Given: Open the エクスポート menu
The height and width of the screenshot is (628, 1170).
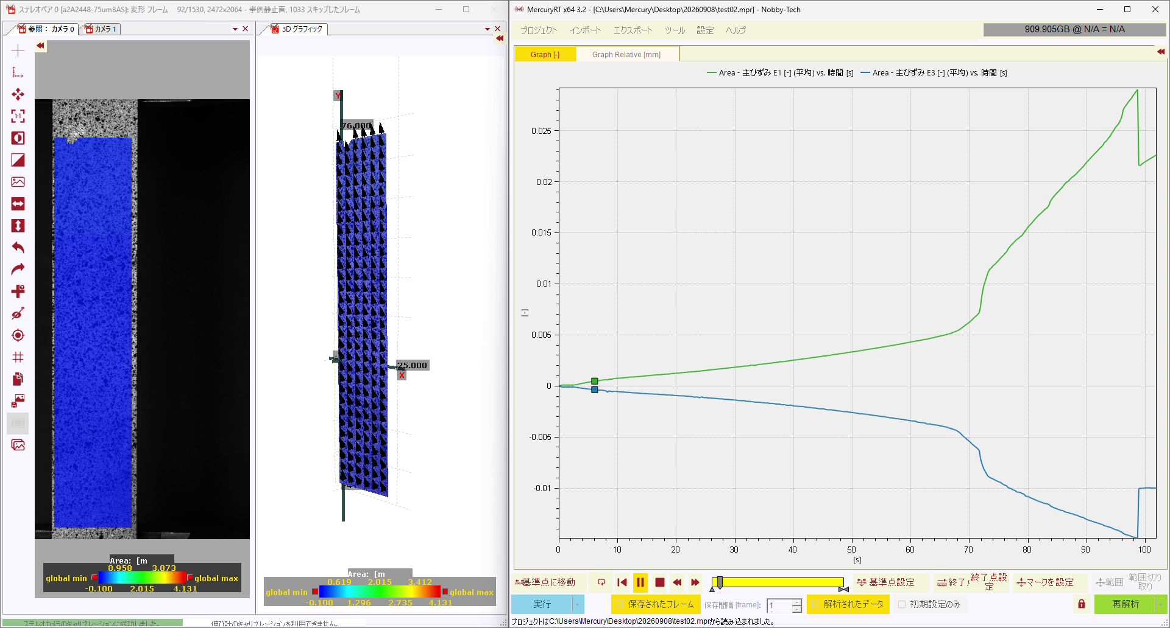Looking at the screenshot, I should 633,30.
